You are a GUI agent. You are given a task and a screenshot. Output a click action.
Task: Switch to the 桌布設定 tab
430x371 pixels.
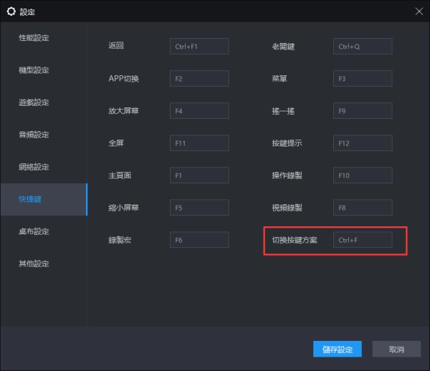(x=34, y=231)
